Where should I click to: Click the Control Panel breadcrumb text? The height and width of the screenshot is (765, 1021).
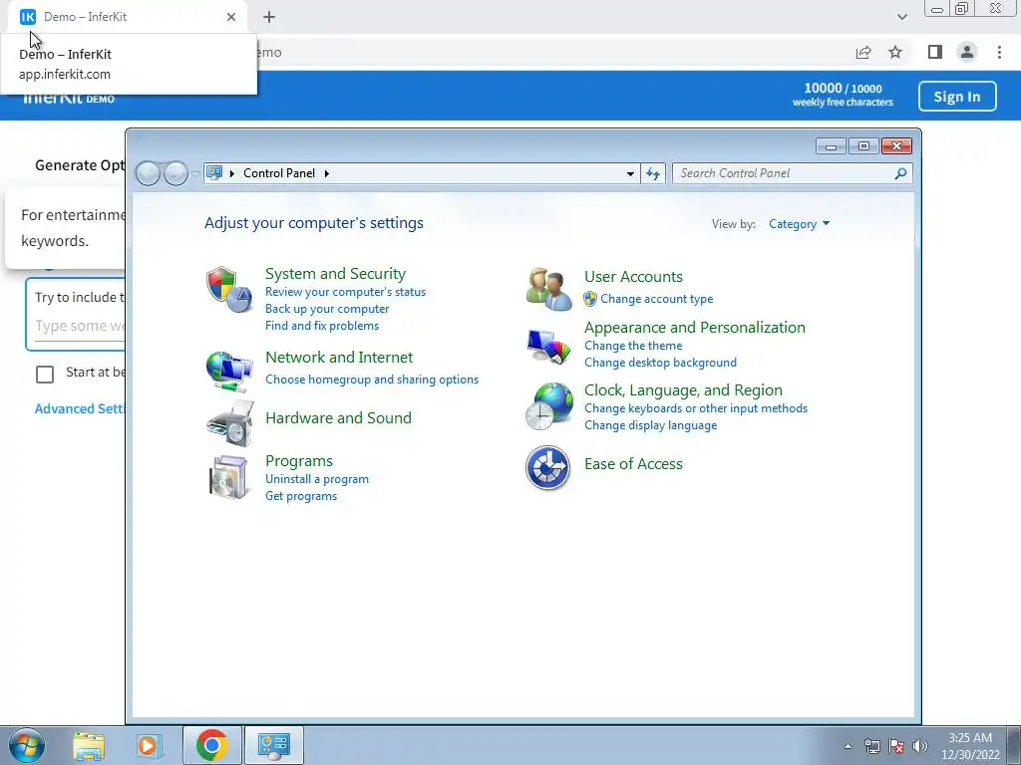pyautogui.click(x=279, y=173)
